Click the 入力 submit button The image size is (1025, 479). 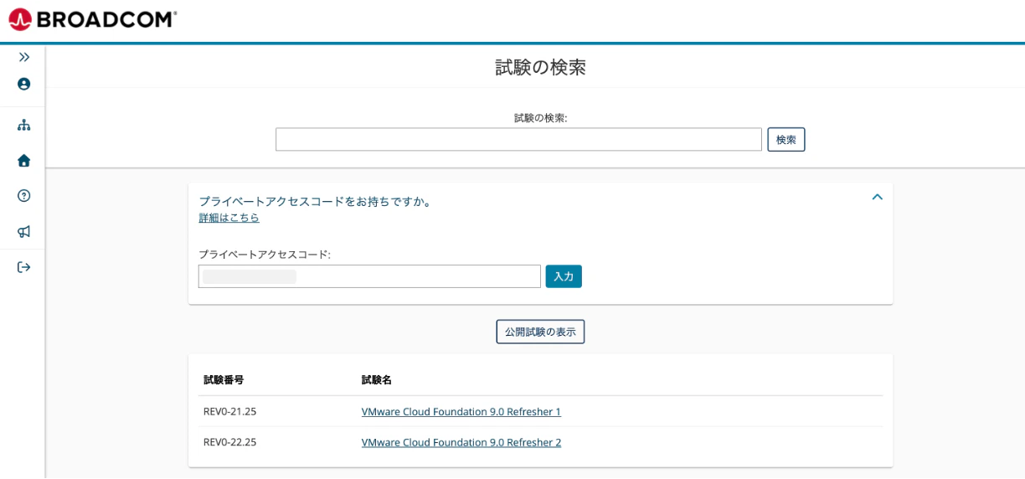tap(564, 276)
